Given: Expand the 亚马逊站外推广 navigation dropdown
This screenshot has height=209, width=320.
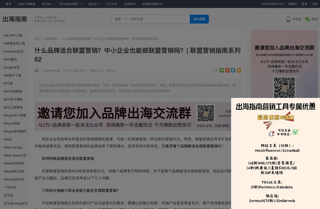Looking at the screenshot, I should coord(71,4).
